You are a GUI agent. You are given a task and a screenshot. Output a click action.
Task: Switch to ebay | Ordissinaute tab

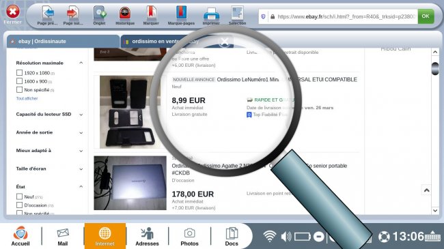click(x=63, y=42)
